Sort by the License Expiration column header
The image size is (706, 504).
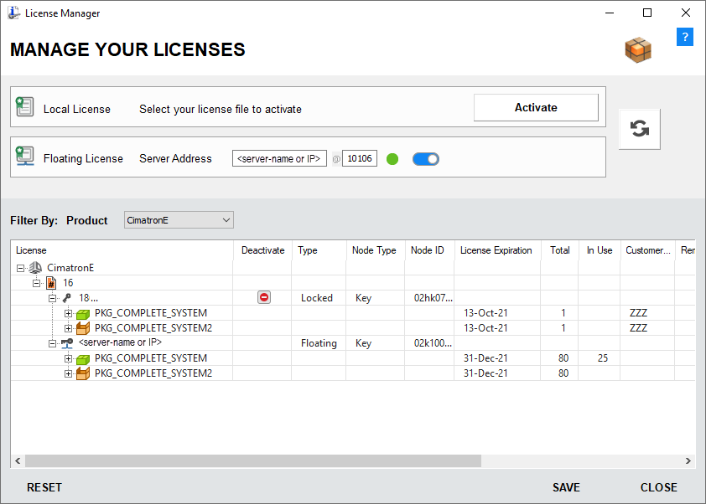click(x=497, y=250)
